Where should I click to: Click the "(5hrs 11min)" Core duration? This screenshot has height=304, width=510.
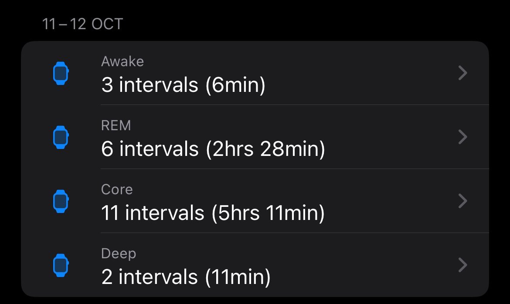point(268,213)
